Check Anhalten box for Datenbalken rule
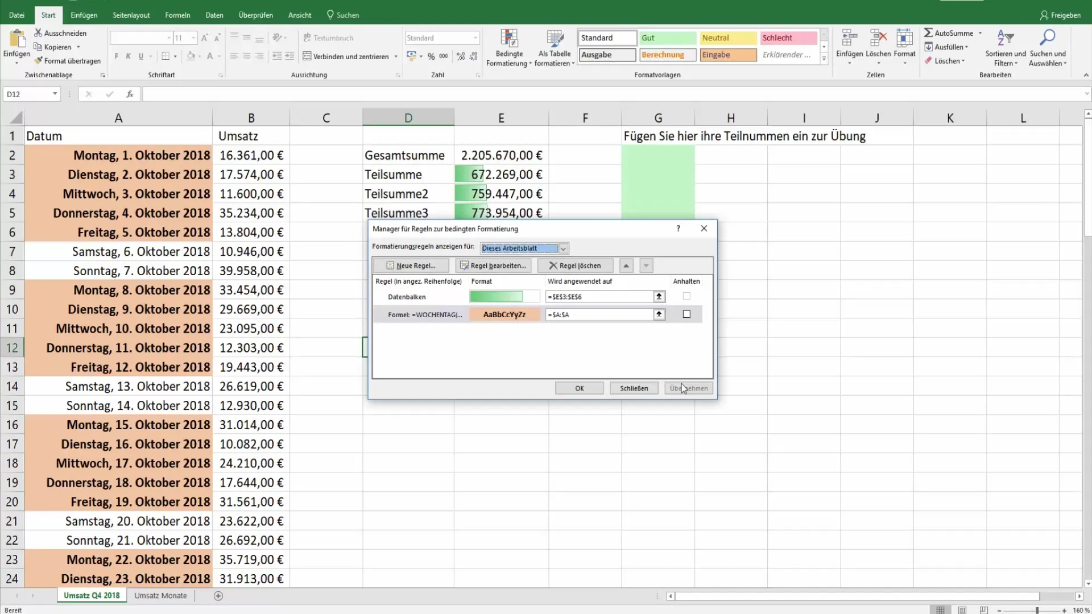The image size is (1092, 614). 686,296
